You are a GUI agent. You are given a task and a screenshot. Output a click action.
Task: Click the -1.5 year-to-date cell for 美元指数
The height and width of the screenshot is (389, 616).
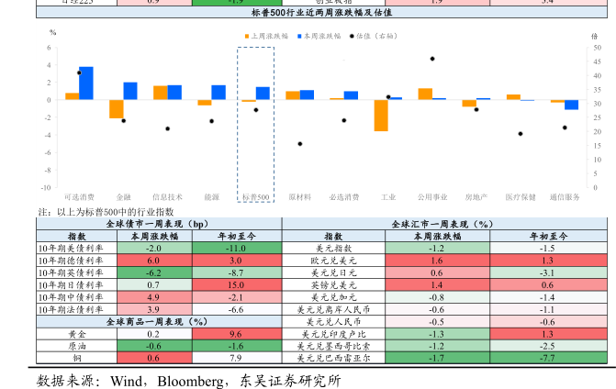tap(548, 248)
